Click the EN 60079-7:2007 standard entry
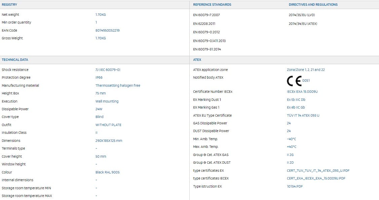The image size is (379, 200). coord(206,15)
